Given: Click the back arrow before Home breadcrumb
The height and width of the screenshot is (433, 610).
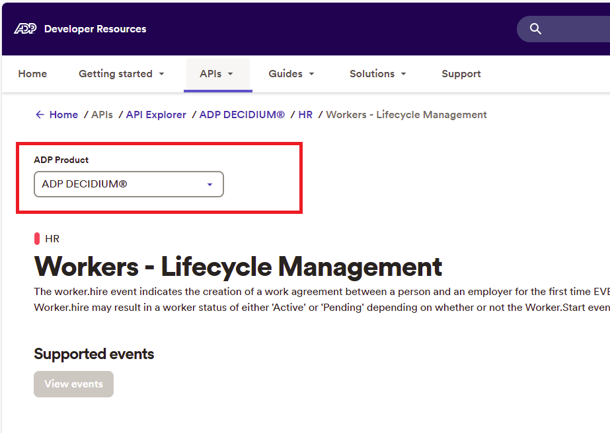Looking at the screenshot, I should click(x=40, y=115).
